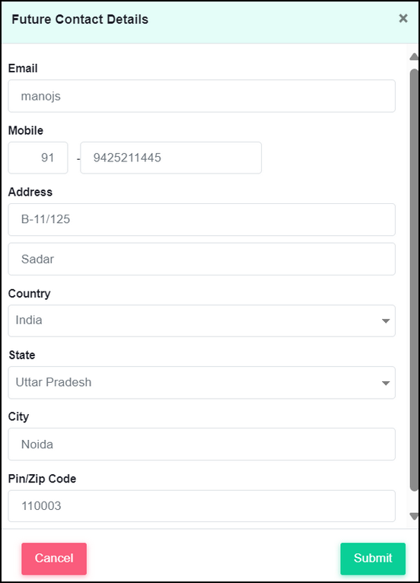Click the scrollbar down arrow
The width and height of the screenshot is (420, 583).
point(414,516)
